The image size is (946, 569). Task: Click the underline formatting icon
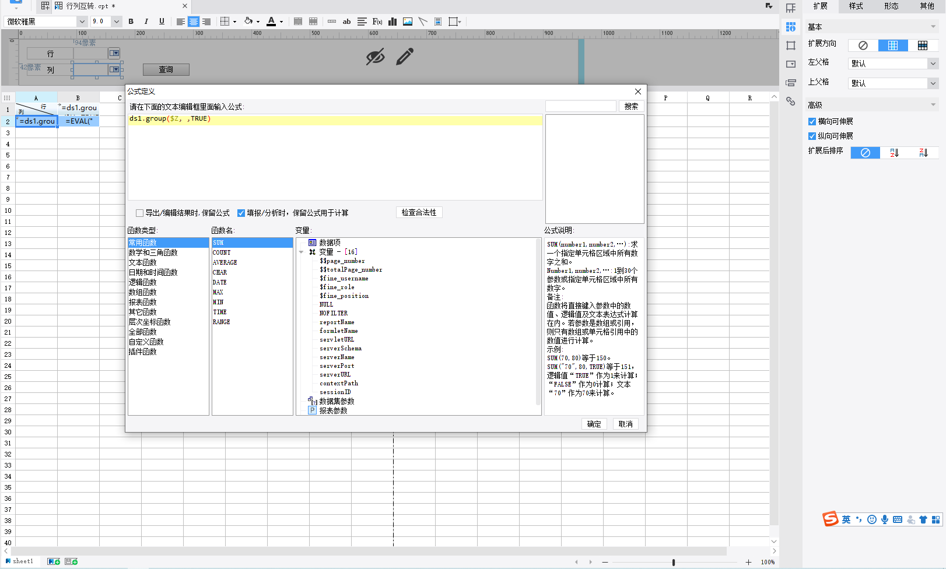(x=162, y=22)
